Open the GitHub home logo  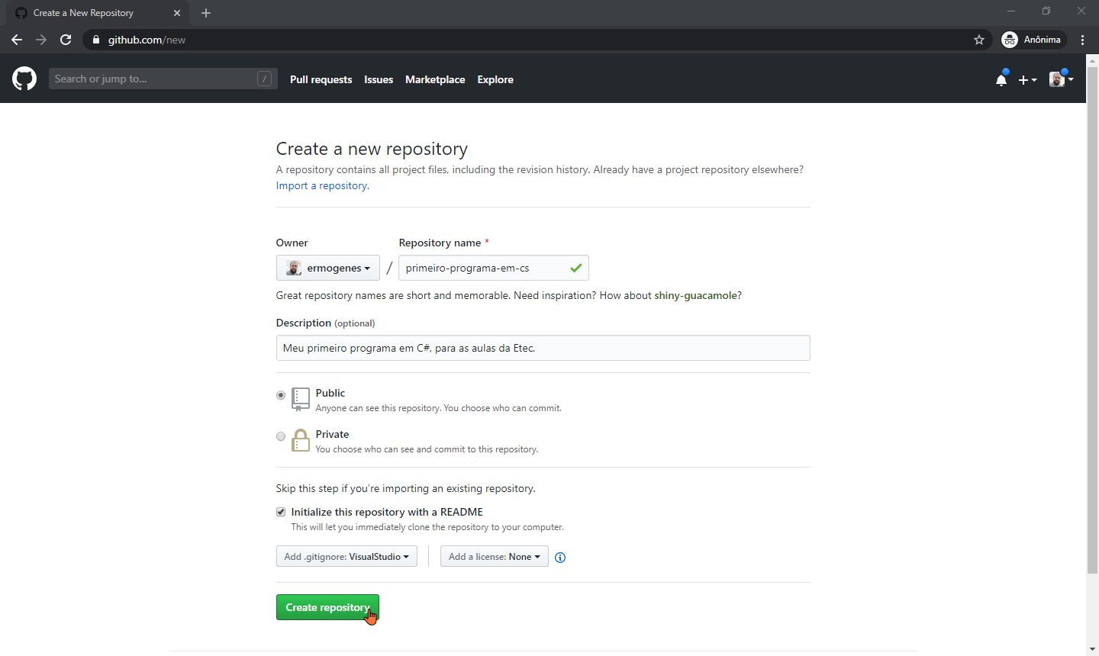click(24, 79)
